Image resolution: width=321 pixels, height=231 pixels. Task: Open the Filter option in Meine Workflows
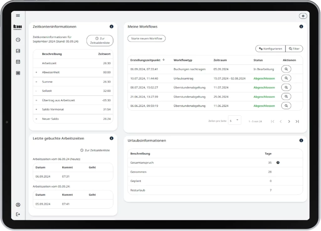click(x=294, y=49)
